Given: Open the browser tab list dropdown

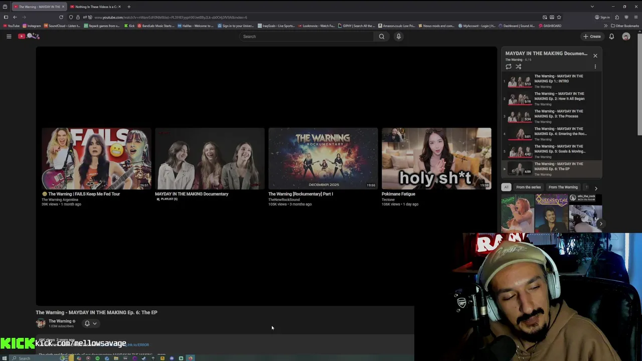Looking at the screenshot, I should 592,7.
